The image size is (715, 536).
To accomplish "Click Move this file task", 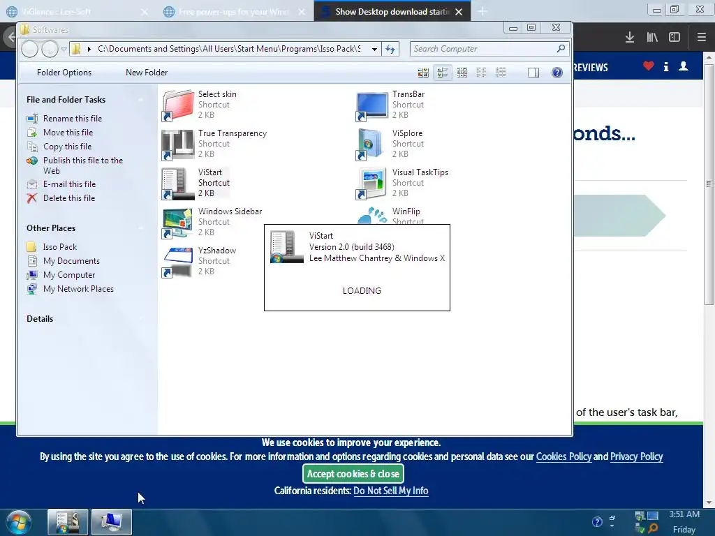I will pyautogui.click(x=68, y=133).
